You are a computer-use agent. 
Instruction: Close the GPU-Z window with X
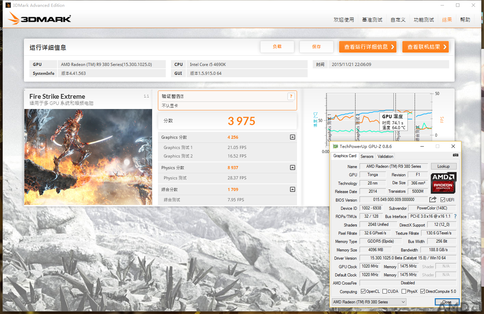point(453,146)
